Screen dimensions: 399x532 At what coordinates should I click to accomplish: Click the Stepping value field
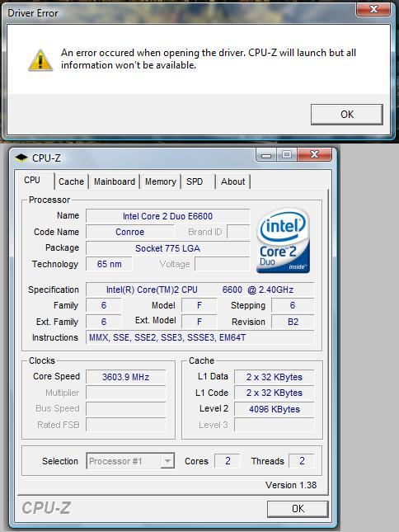click(293, 305)
